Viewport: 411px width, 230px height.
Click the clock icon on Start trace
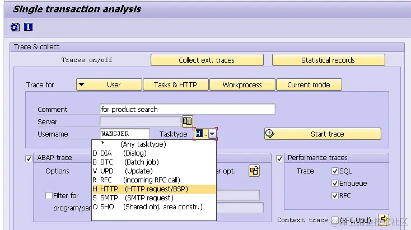[269, 134]
